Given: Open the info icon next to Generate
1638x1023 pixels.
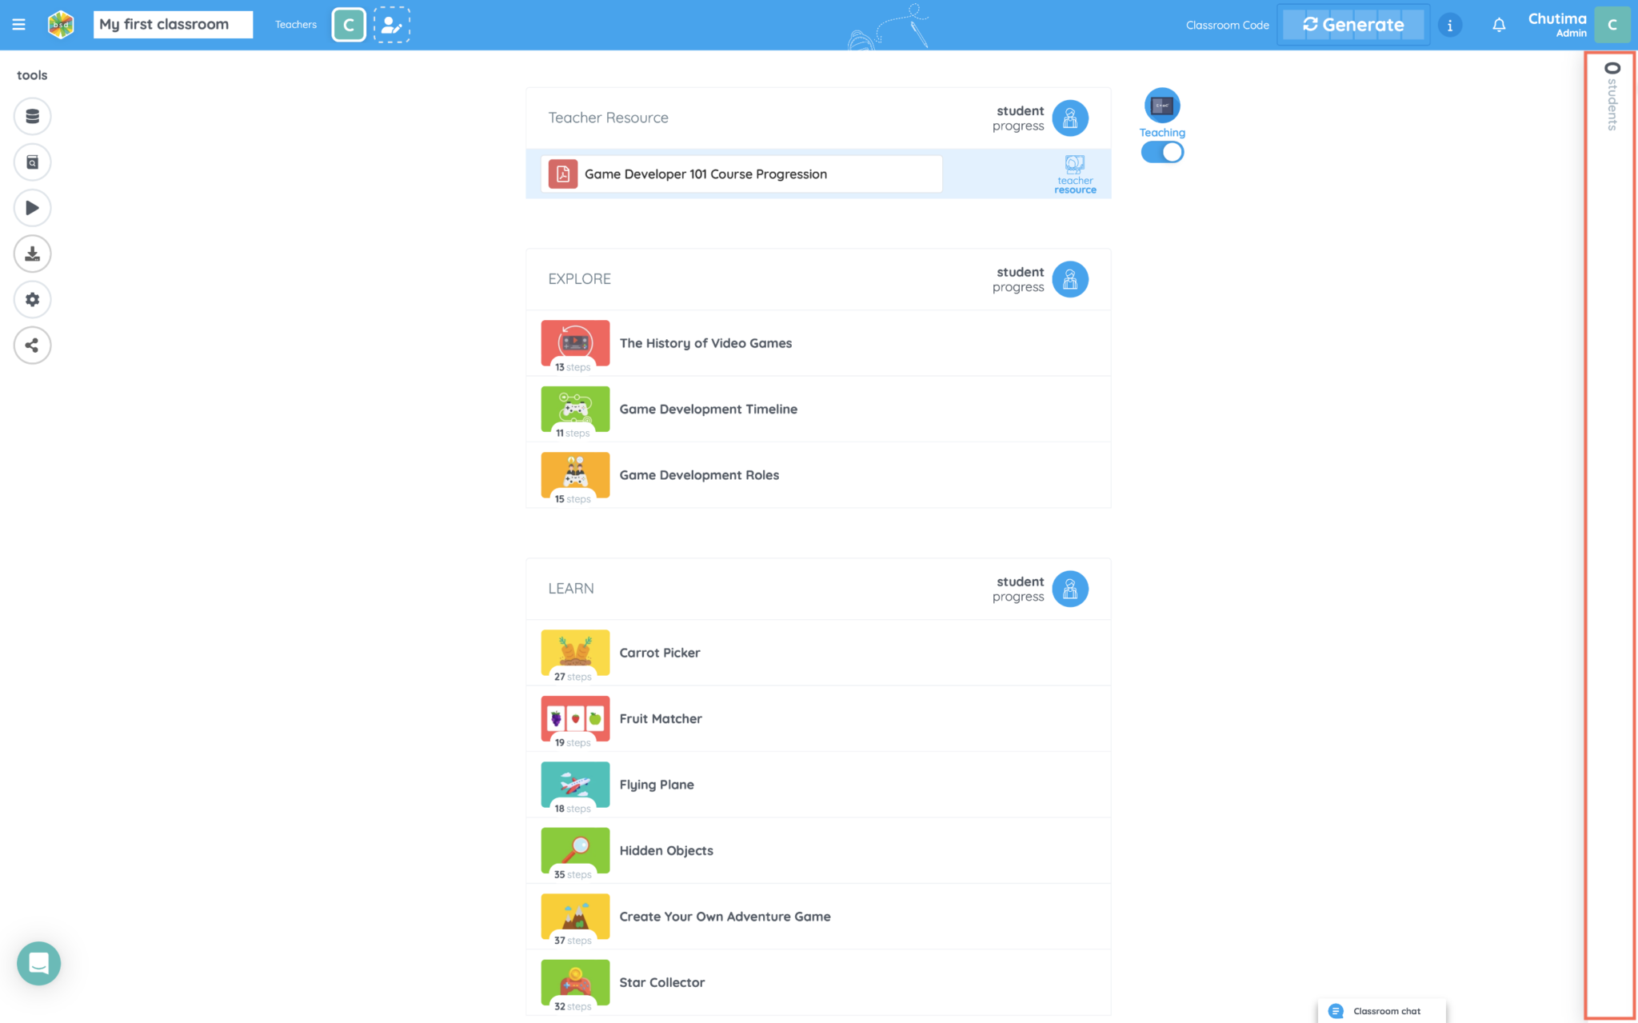Looking at the screenshot, I should tap(1450, 25).
